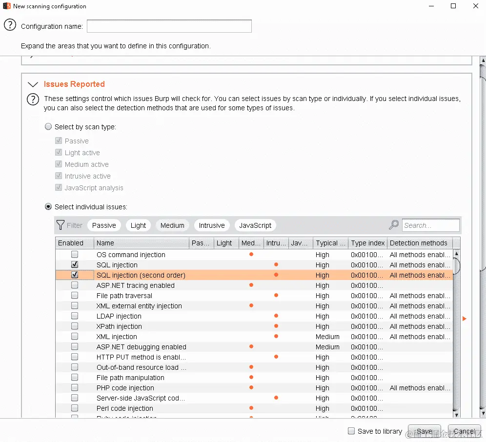The width and height of the screenshot is (486, 442).
Task: Click the filter funnel icon
Action: click(x=61, y=225)
